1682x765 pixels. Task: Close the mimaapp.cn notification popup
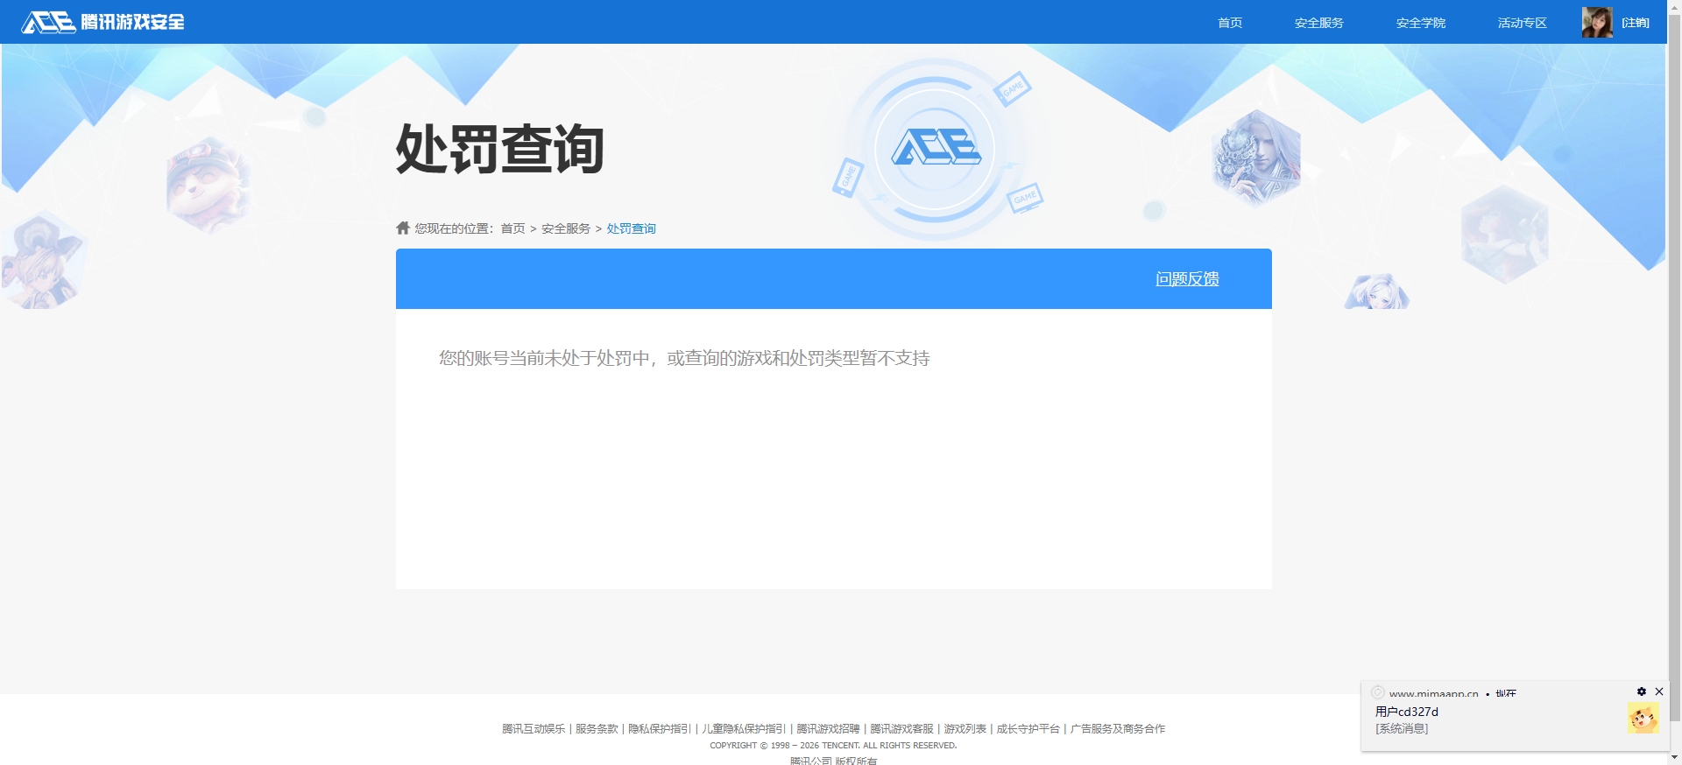(x=1658, y=691)
